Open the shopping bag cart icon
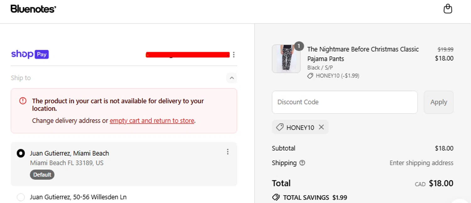The height and width of the screenshot is (203, 471). pyautogui.click(x=448, y=9)
